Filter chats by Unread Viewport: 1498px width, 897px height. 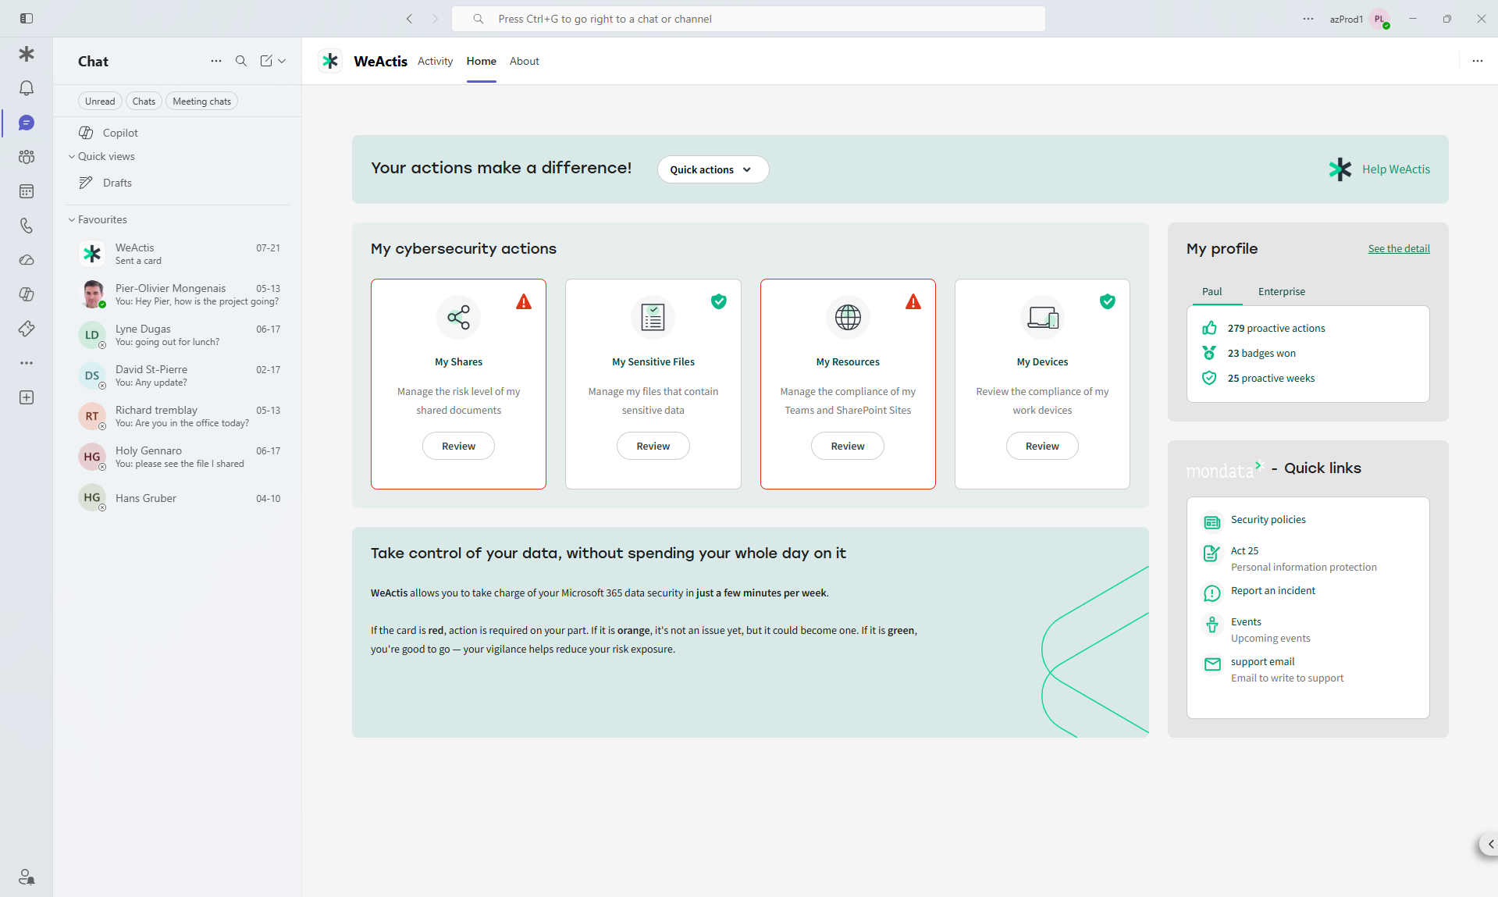click(x=100, y=101)
